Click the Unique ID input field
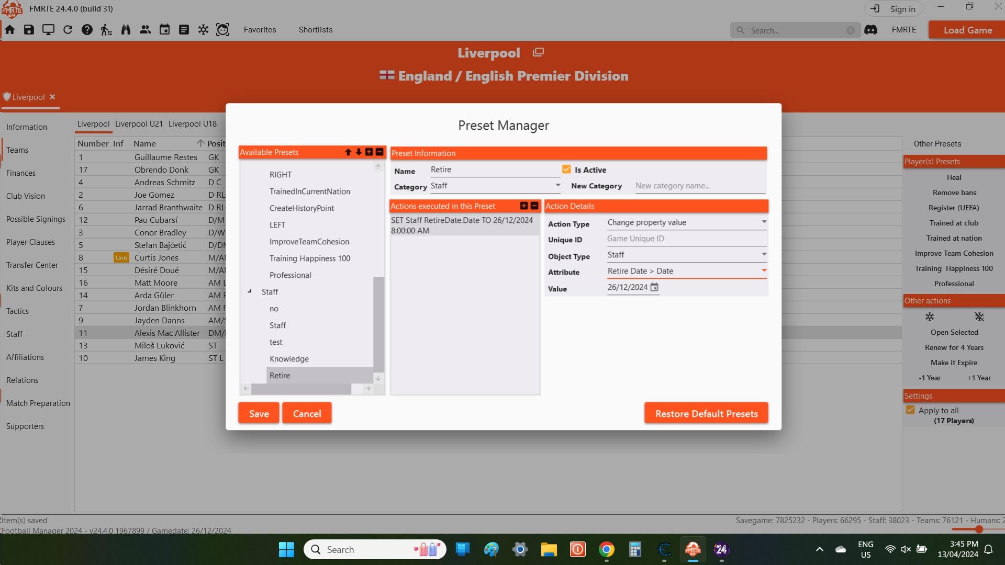Image resolution: width=1005 pixels, height=565 pixels. (x=687, y=239)
